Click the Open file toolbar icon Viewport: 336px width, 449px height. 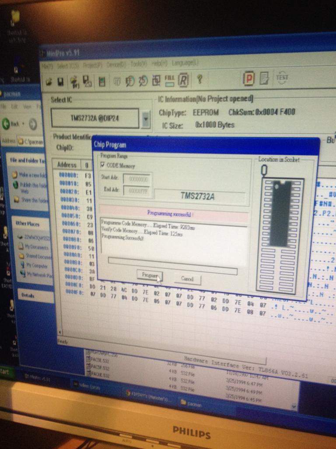[x=49, y=82]
